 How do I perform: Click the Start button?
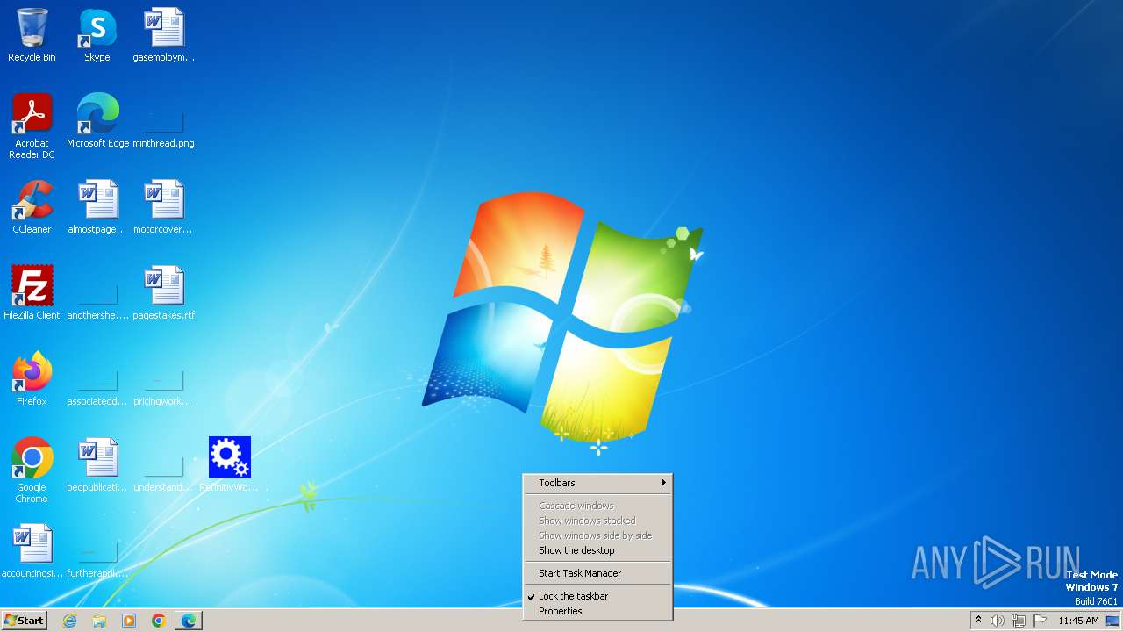pos(24,621)
